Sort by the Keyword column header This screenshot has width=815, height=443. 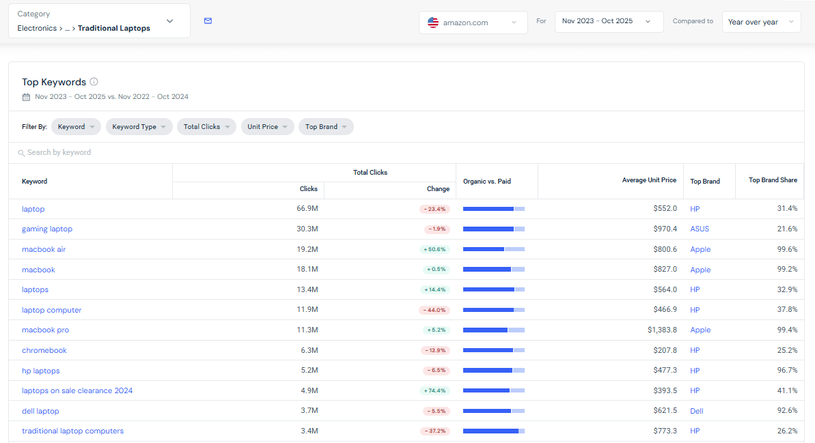[34, 182]
